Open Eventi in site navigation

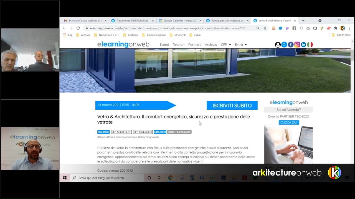(164, 44)
